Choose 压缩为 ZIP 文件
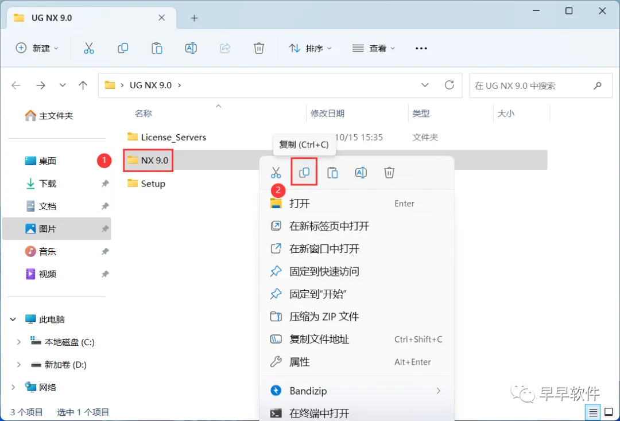 pos(356,317)
